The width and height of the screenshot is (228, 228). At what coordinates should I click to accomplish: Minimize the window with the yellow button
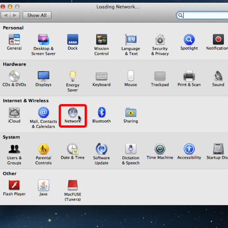(x=10, y=6)
